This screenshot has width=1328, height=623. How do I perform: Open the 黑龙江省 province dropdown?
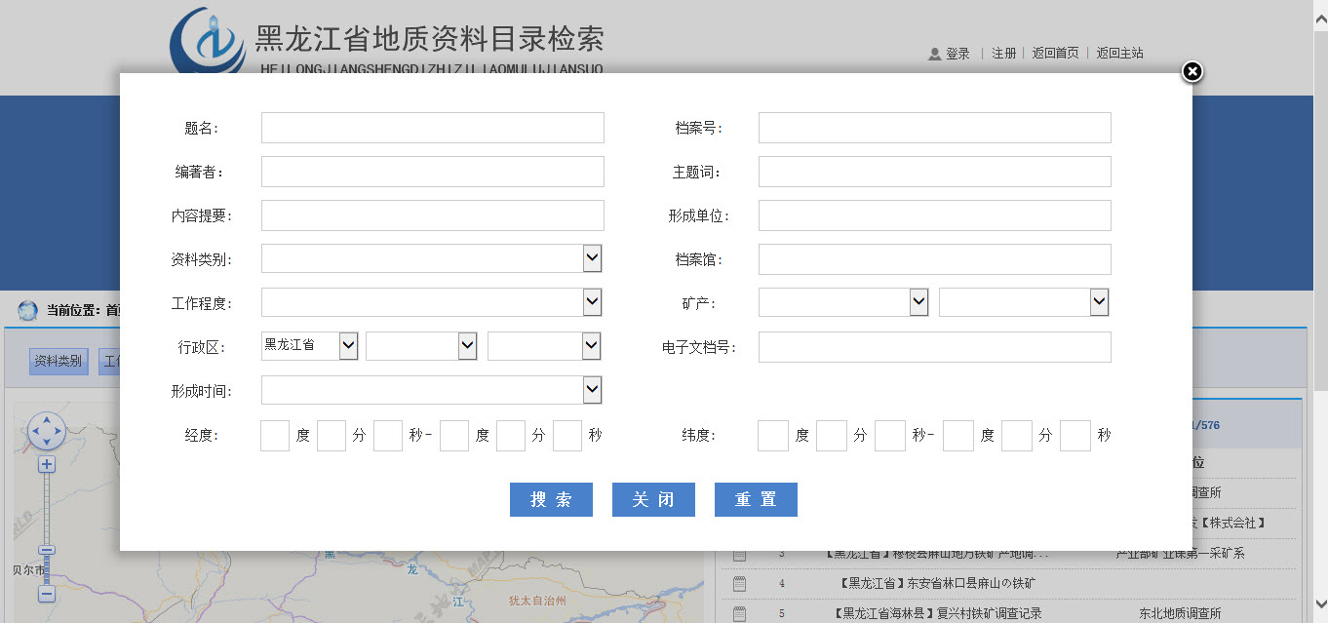(348, 346)
